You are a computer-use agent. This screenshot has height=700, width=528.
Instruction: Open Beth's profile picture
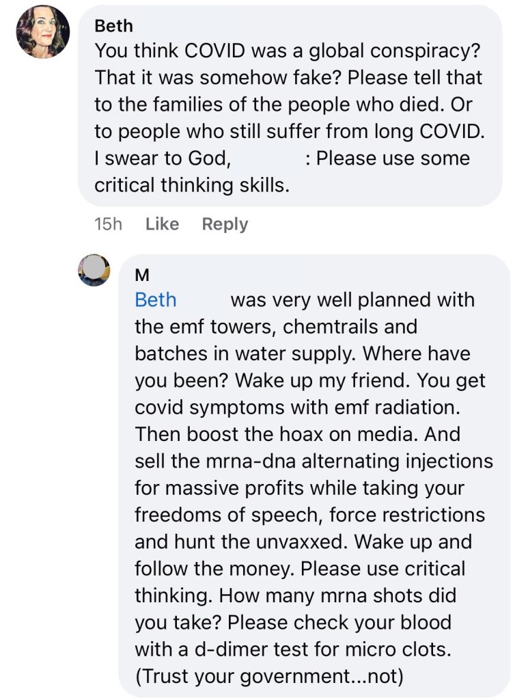click(42, 31)
